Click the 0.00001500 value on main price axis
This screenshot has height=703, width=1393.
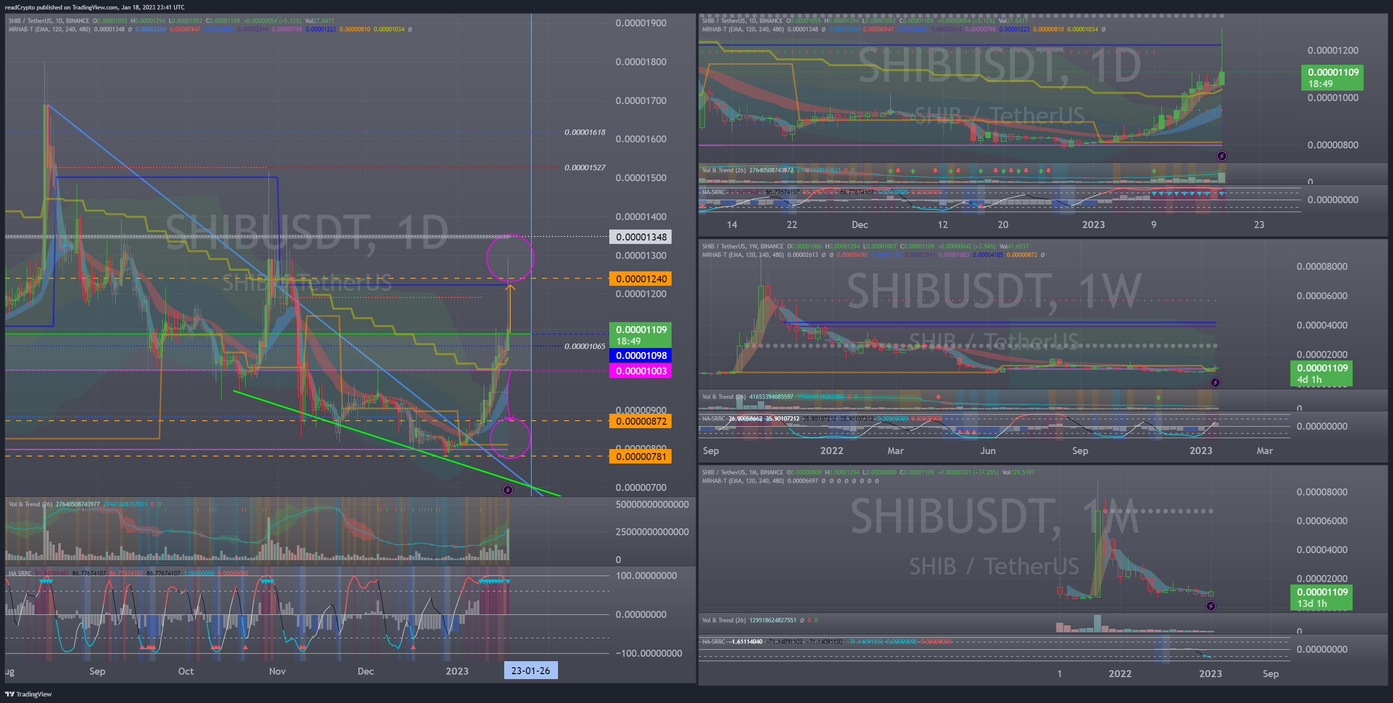(641, 178)
